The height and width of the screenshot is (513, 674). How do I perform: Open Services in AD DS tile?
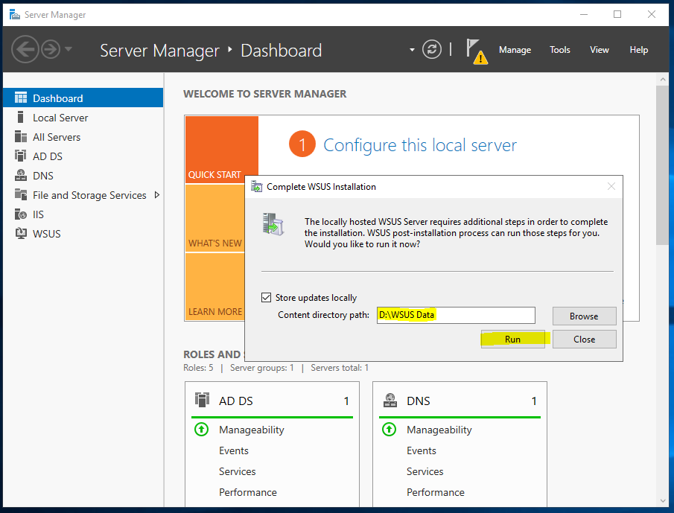coord(238,471)
